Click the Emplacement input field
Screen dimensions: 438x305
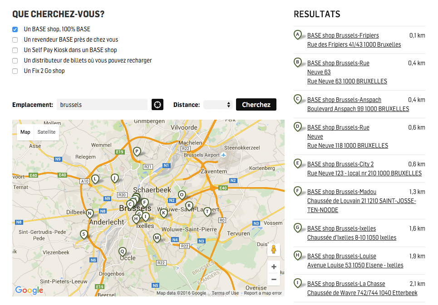102,105
